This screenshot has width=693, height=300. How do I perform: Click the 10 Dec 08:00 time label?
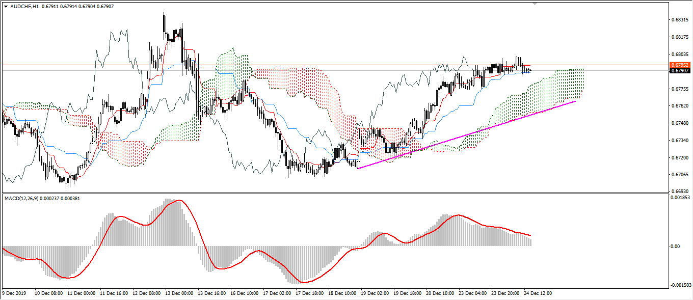click(48, 294)
